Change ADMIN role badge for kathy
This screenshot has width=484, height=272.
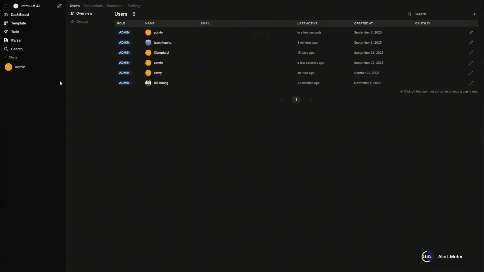[124, 73]
